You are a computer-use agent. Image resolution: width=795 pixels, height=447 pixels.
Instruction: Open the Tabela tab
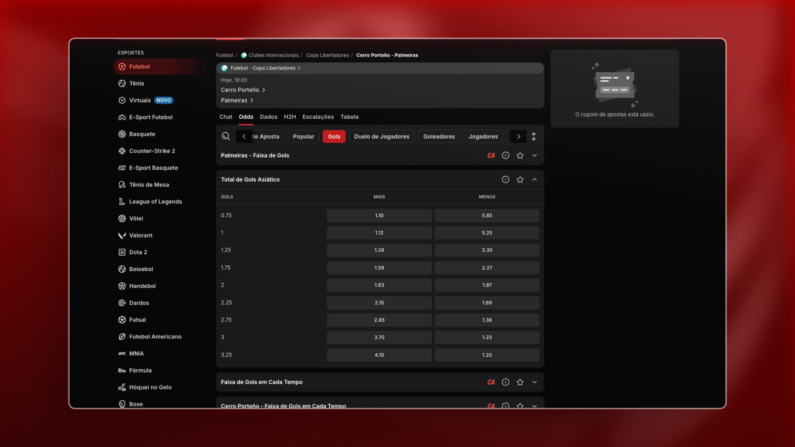coord(349,117)
